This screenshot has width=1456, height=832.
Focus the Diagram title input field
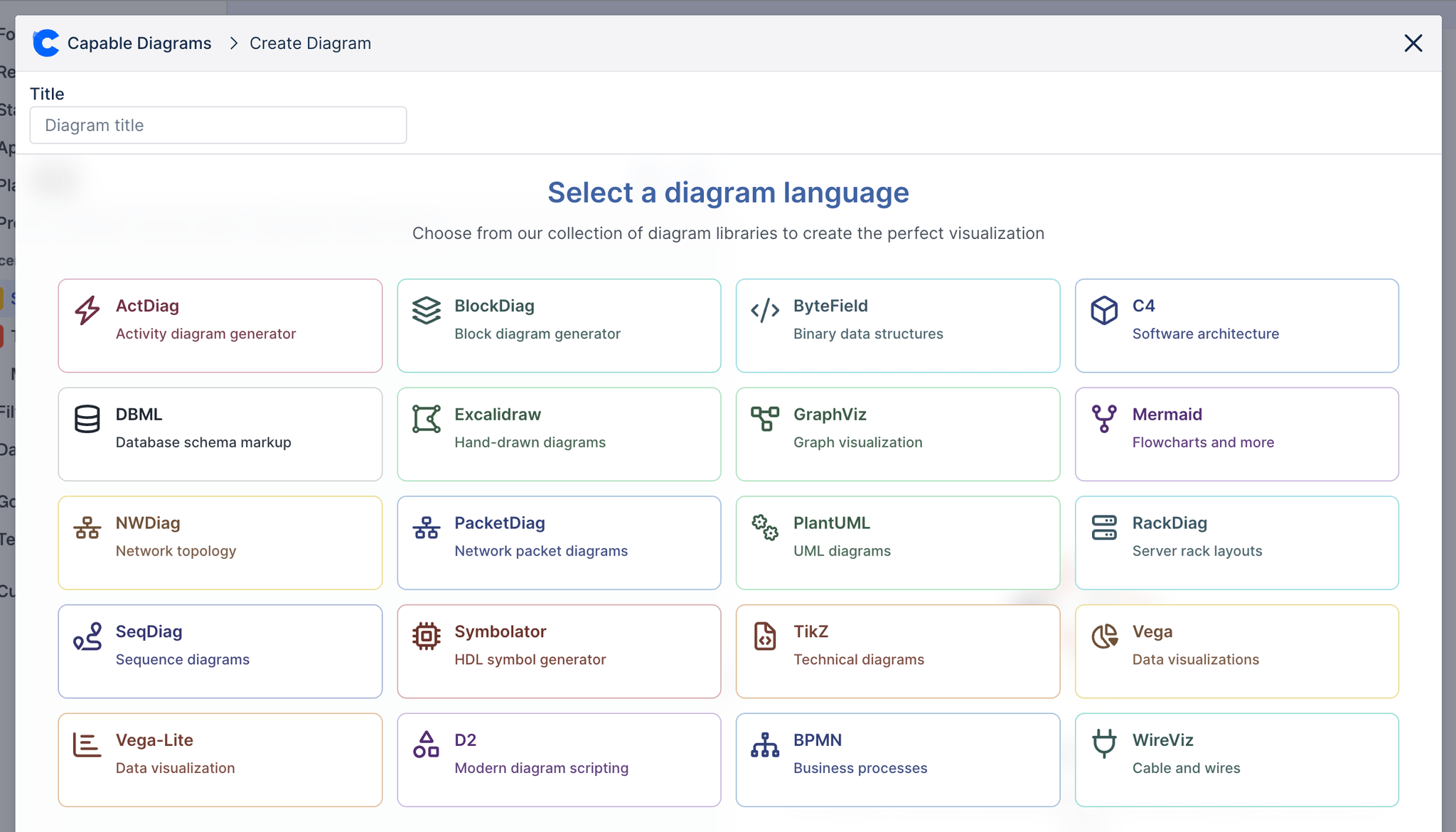click(x=218, y=125)
